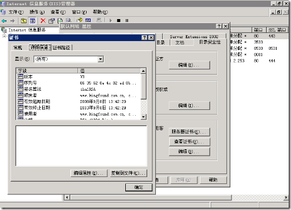Click the 编辑属性 button
This screenshot has height=210, width=291.
pyautogui.click(x=89, y=173)
